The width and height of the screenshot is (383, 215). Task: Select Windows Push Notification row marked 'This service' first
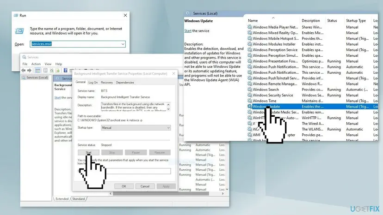coord(312,67)
